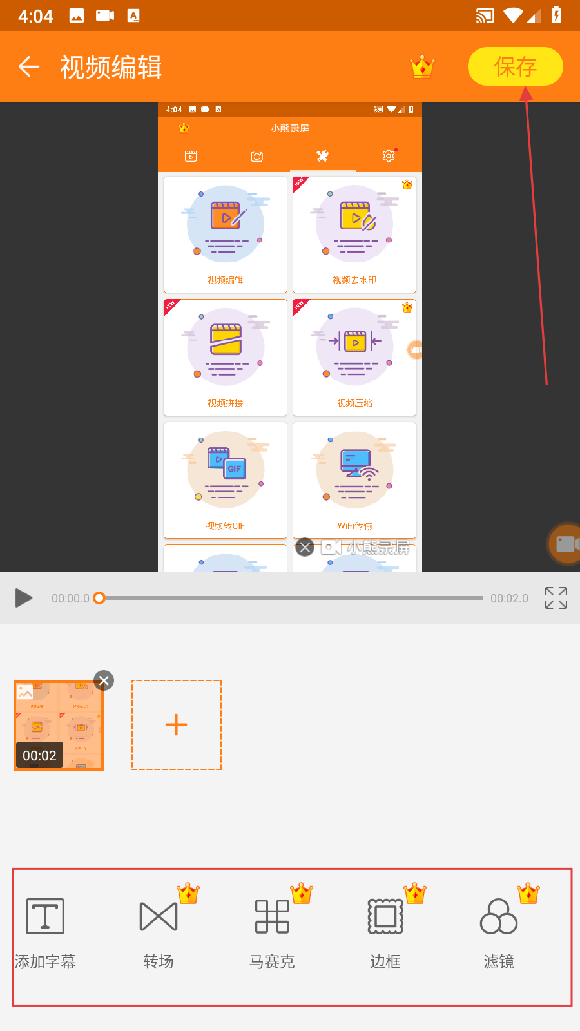Viewport: 580px width, 1031px height.
Task: Tap the back arrow in header
Action: point(29,66)
